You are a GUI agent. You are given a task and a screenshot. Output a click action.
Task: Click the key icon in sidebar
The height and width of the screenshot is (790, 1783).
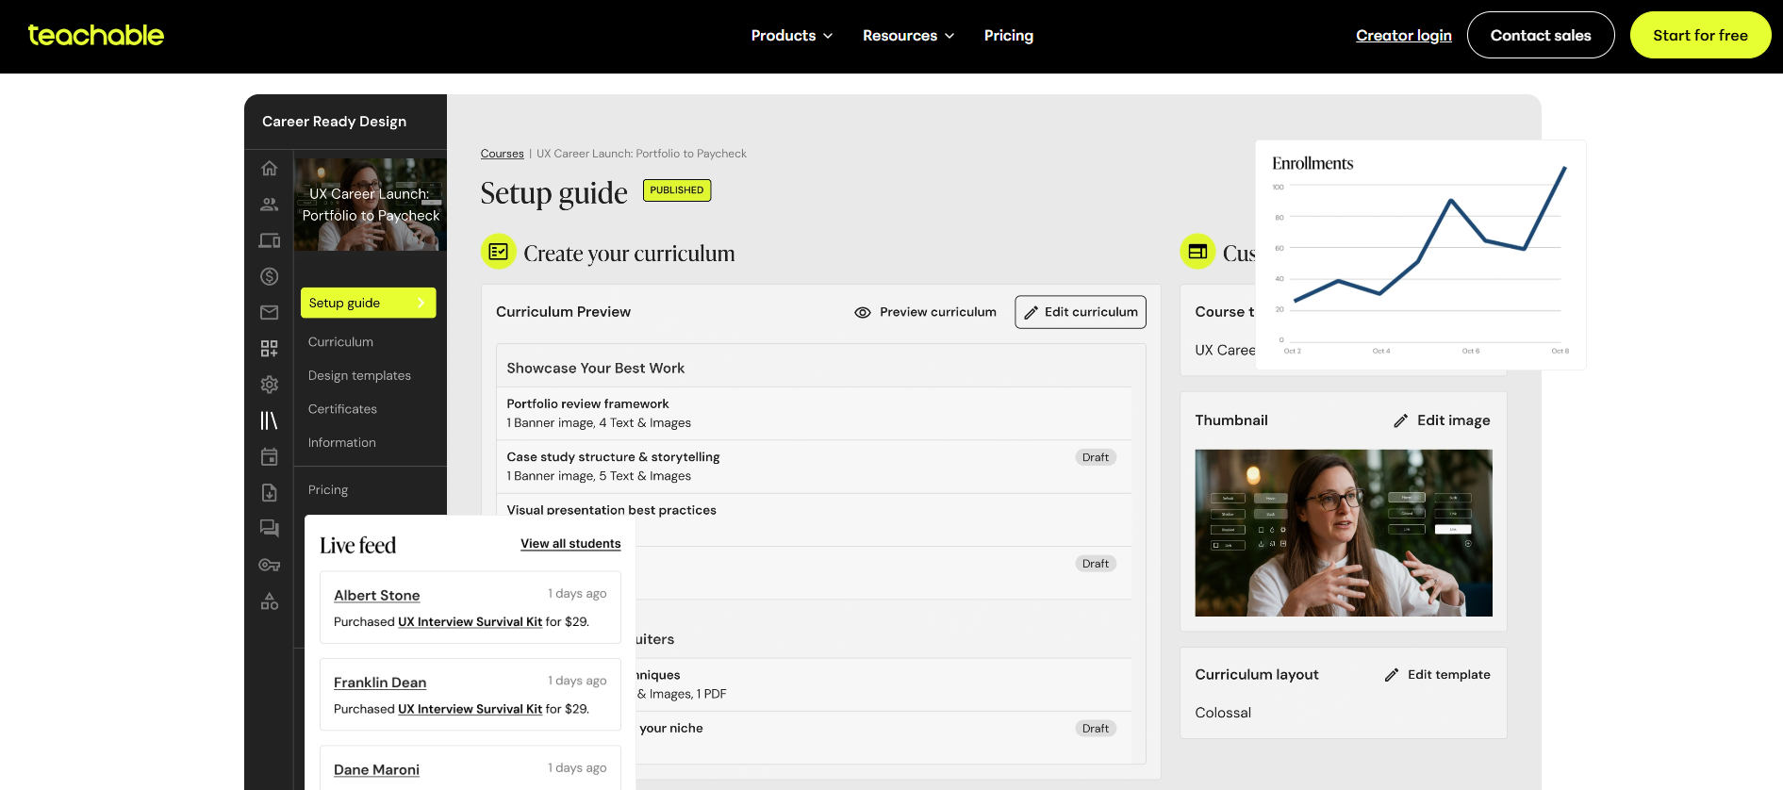coord(269,565)
